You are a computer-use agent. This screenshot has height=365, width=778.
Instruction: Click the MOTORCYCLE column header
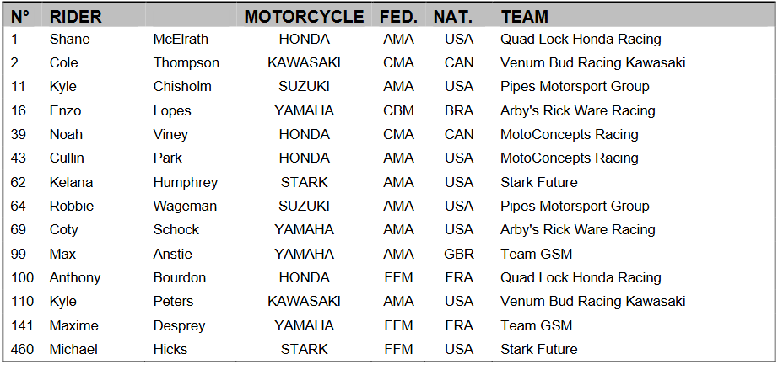304,16
